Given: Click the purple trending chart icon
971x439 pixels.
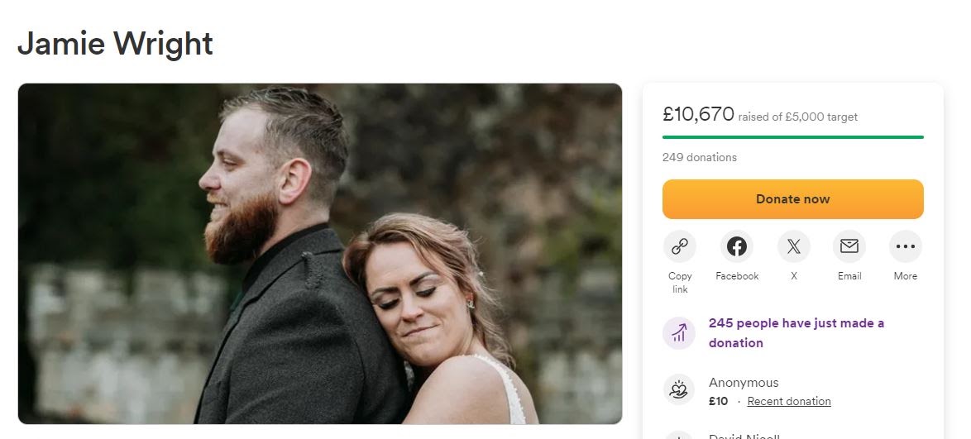Looking at the screenshot, I should 679,333.
